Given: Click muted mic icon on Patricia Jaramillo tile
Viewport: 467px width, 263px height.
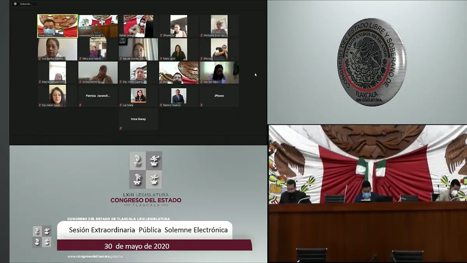Looking at the screenshot, I should click(x=80, y=105).
